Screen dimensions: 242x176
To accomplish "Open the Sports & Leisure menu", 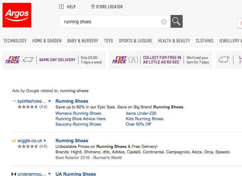I will click(x=136, y=41).
